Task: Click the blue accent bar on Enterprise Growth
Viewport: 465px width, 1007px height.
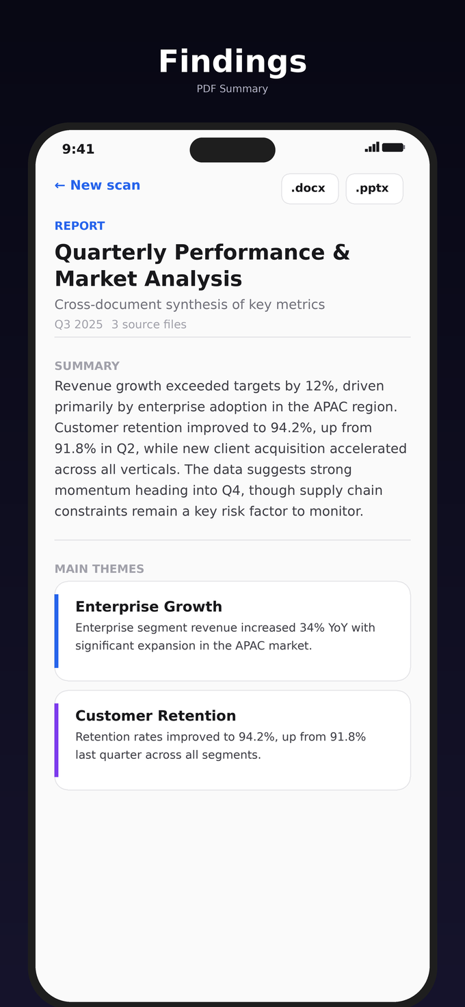Action: pos(57,631)
